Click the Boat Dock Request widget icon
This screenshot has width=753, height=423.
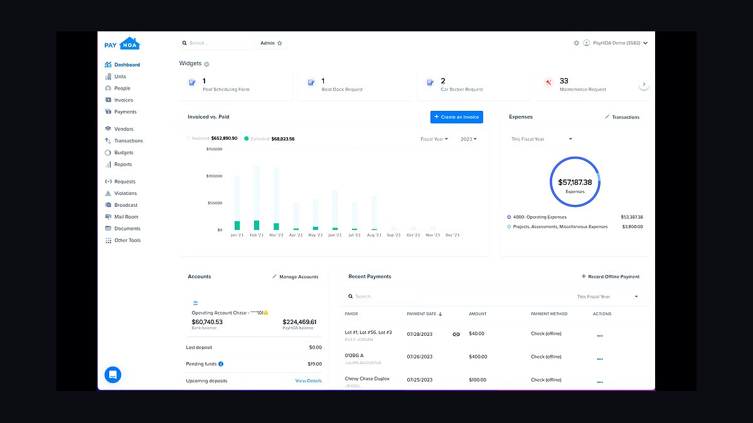pos(311,82)
